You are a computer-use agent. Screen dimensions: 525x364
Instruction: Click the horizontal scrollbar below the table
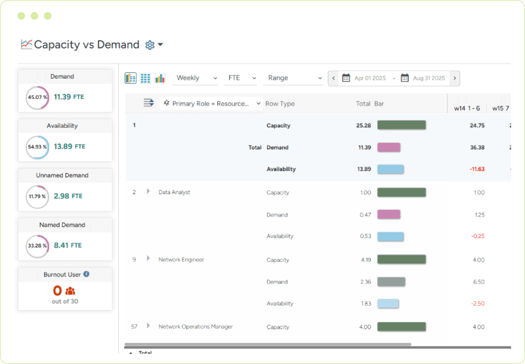pyautogui.click(x=268, y=344)
